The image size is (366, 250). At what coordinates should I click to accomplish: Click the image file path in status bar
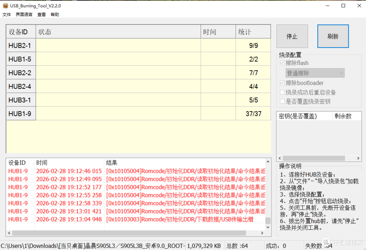point(93,246)
